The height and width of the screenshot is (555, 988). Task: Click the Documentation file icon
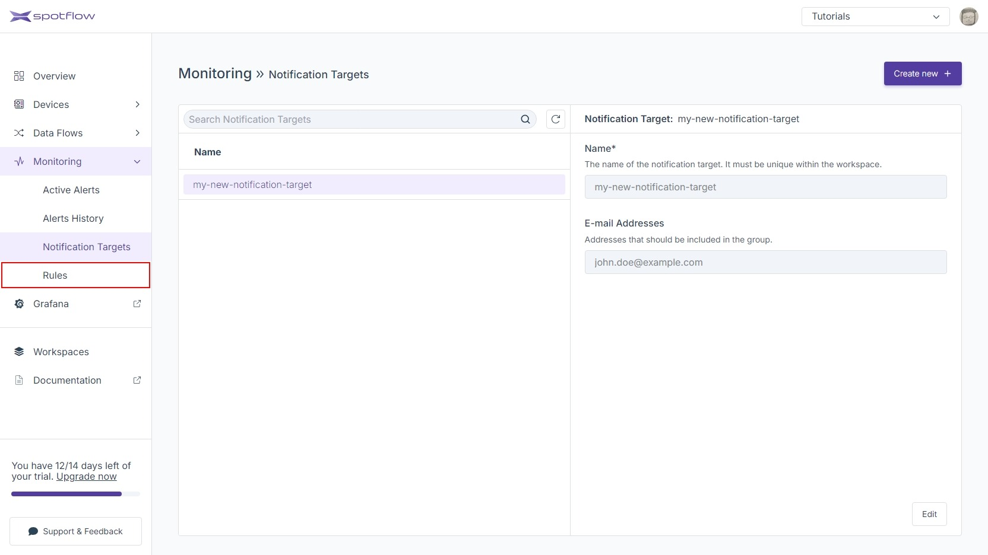19,380
